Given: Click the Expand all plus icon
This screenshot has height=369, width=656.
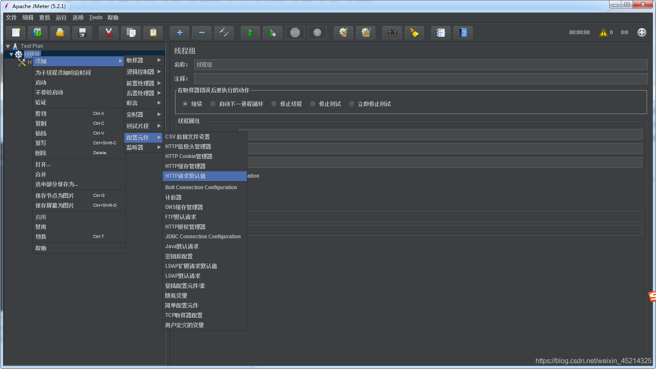Looking at the screenshot, I should (x=179, y=32).
